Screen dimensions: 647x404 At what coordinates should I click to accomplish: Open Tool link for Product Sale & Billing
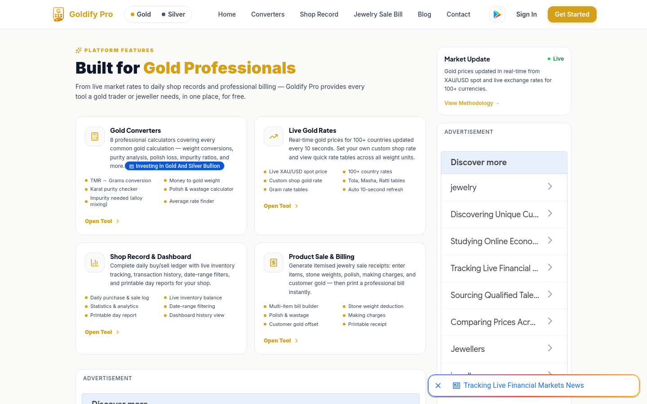281,341
